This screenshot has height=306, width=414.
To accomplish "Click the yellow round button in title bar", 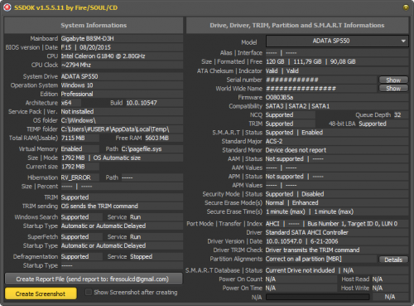I will click(406, 7).
